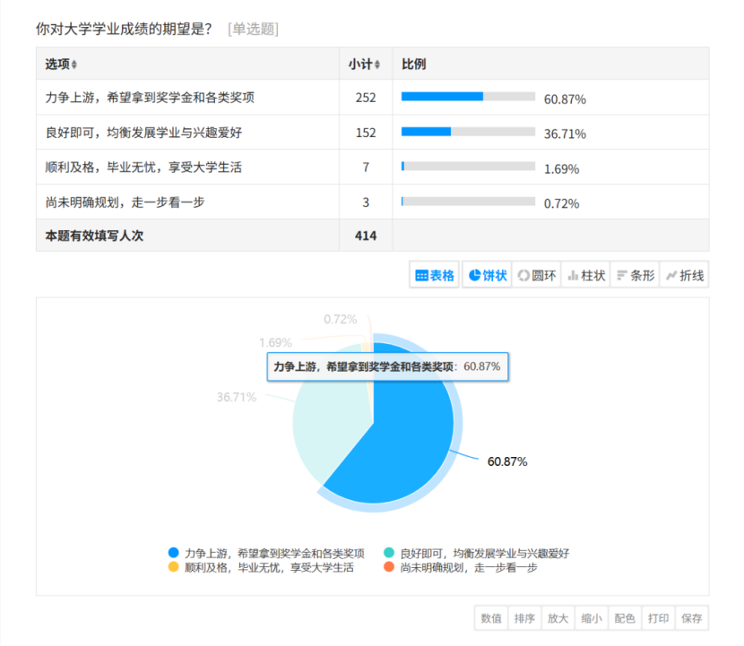
Task: Open 配色 color scheme options
Action: tap(625, 618)
